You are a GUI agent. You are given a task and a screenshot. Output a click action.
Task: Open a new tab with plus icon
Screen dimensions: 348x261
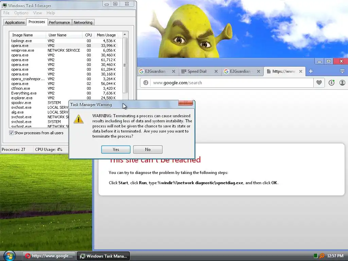(311, 71)
